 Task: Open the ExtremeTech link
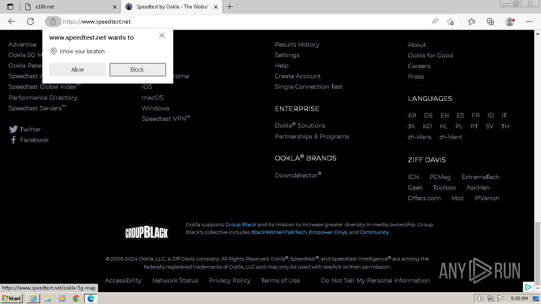(481, 177)
